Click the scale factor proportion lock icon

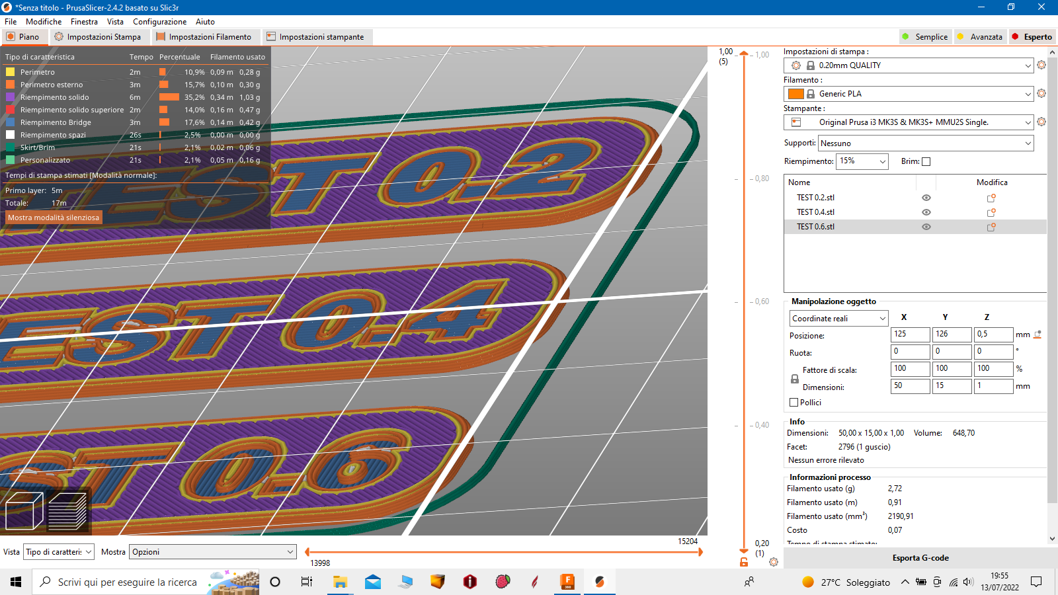795,379
